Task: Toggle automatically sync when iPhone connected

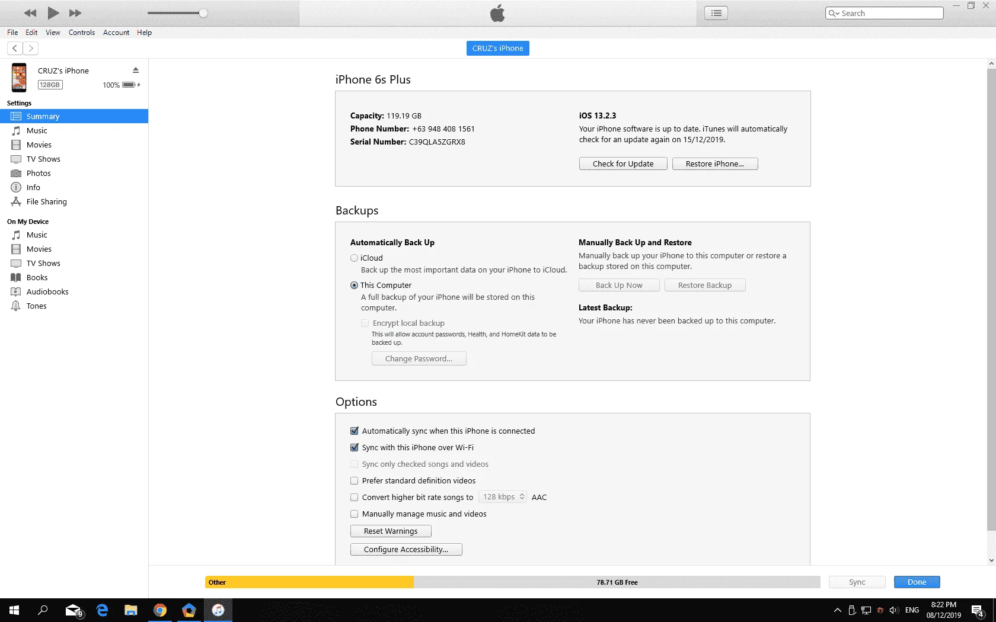Action: coord(355,431)
